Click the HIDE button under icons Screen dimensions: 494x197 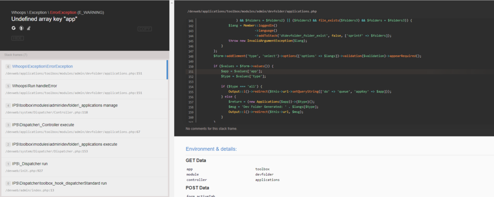[17, 38]
